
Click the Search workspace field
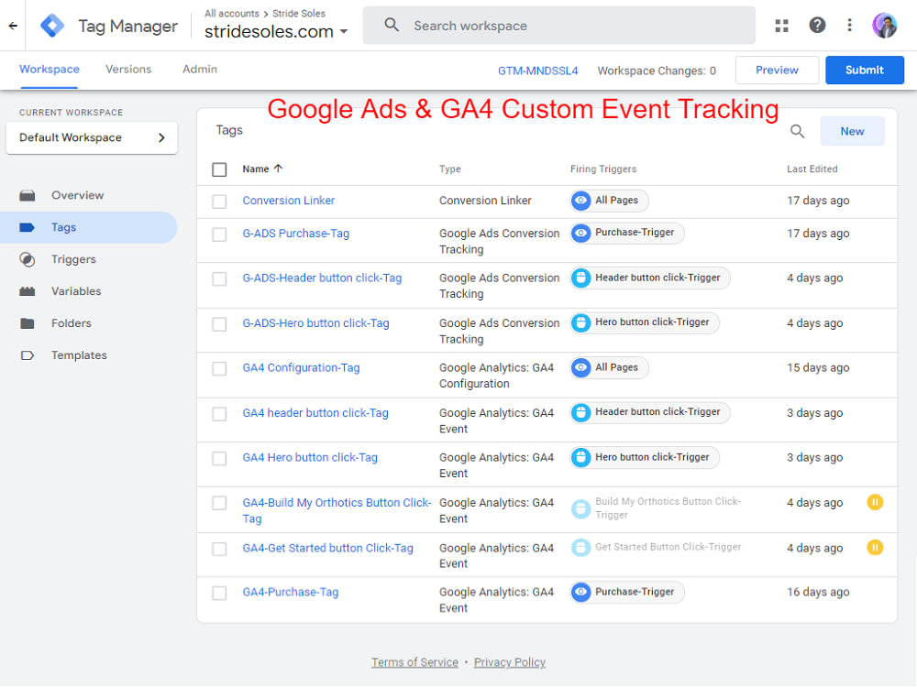click(558, 26)
